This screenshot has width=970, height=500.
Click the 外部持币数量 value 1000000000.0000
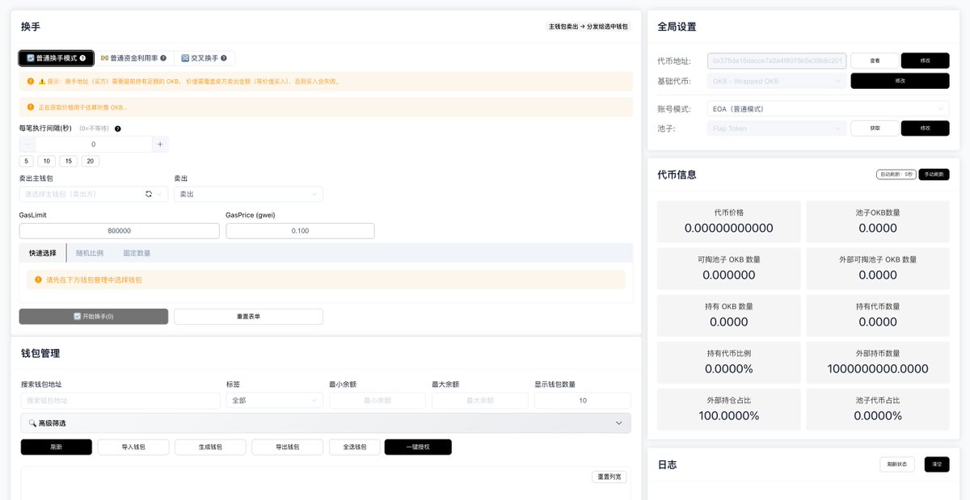[878, 369]
